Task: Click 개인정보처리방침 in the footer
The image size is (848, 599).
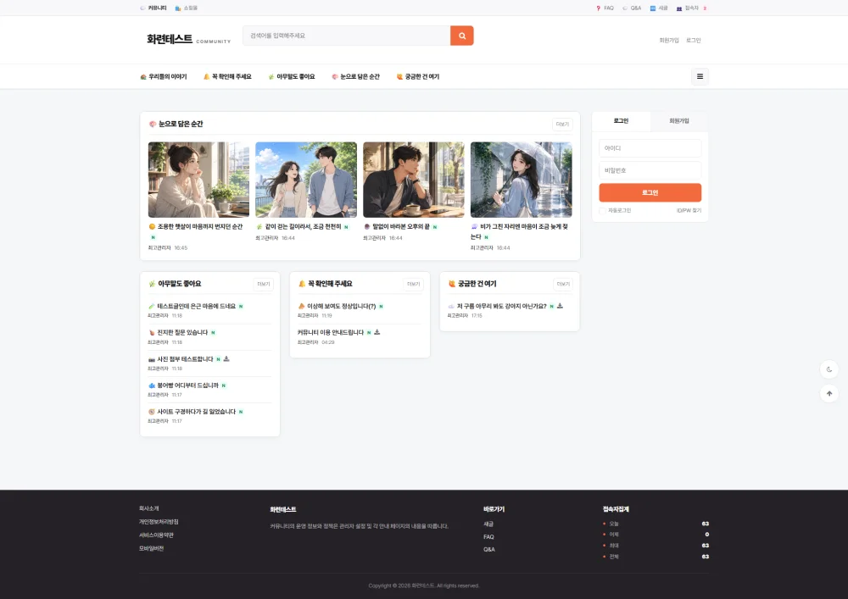Action: pos(159,522)
